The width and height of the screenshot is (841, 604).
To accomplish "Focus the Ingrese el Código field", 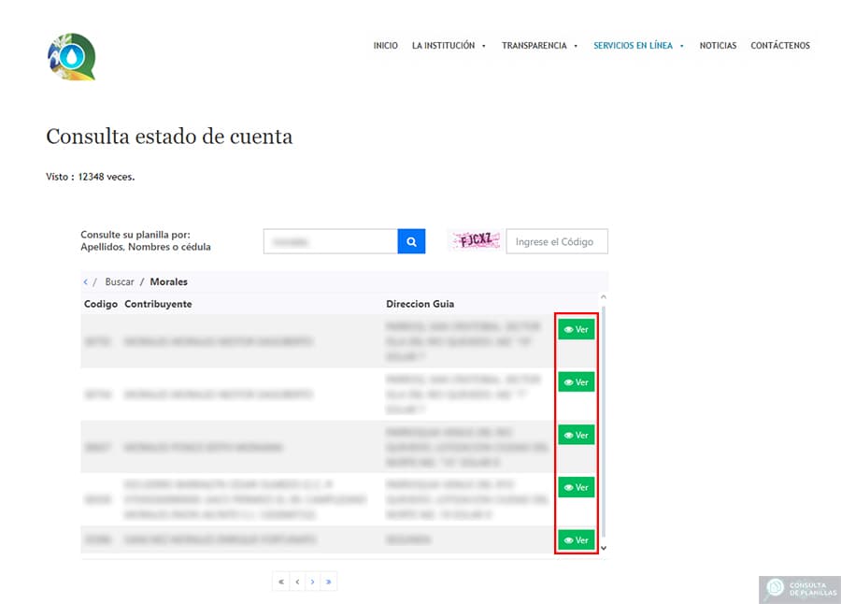I will 556,241.
